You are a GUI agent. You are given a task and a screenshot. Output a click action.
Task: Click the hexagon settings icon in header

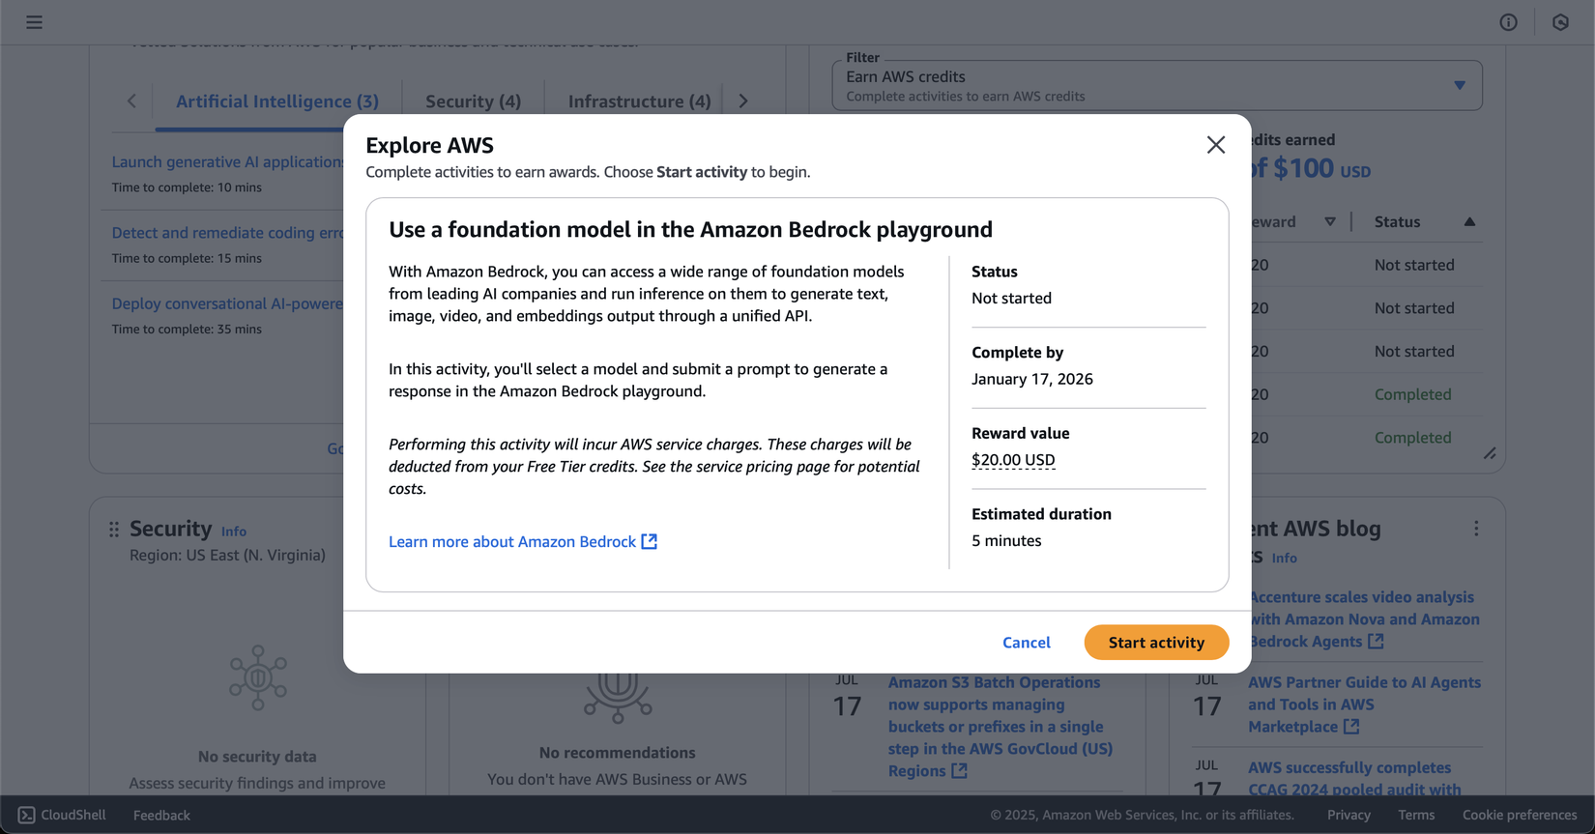coord(1560,22)
